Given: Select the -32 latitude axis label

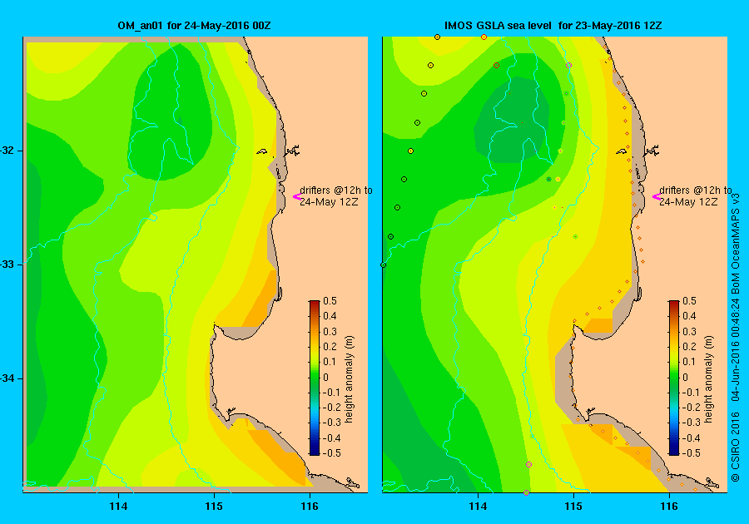Looking at the screenshot, I should click(7, 151).
